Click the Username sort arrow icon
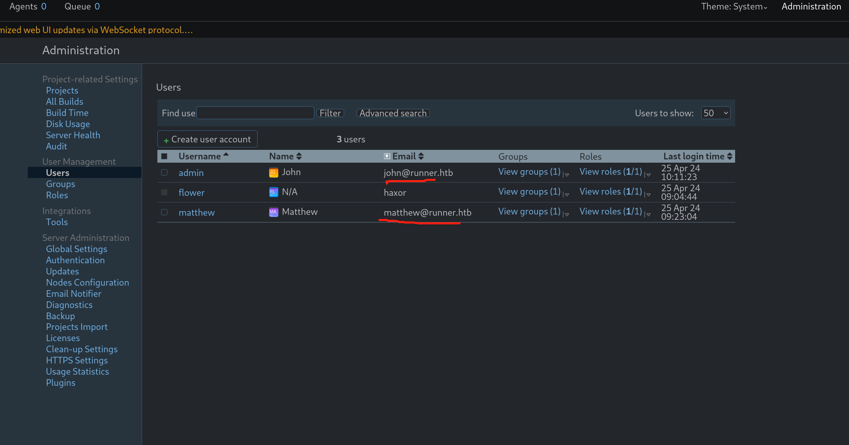Screen dimensions: 849x445 point(226,154)
